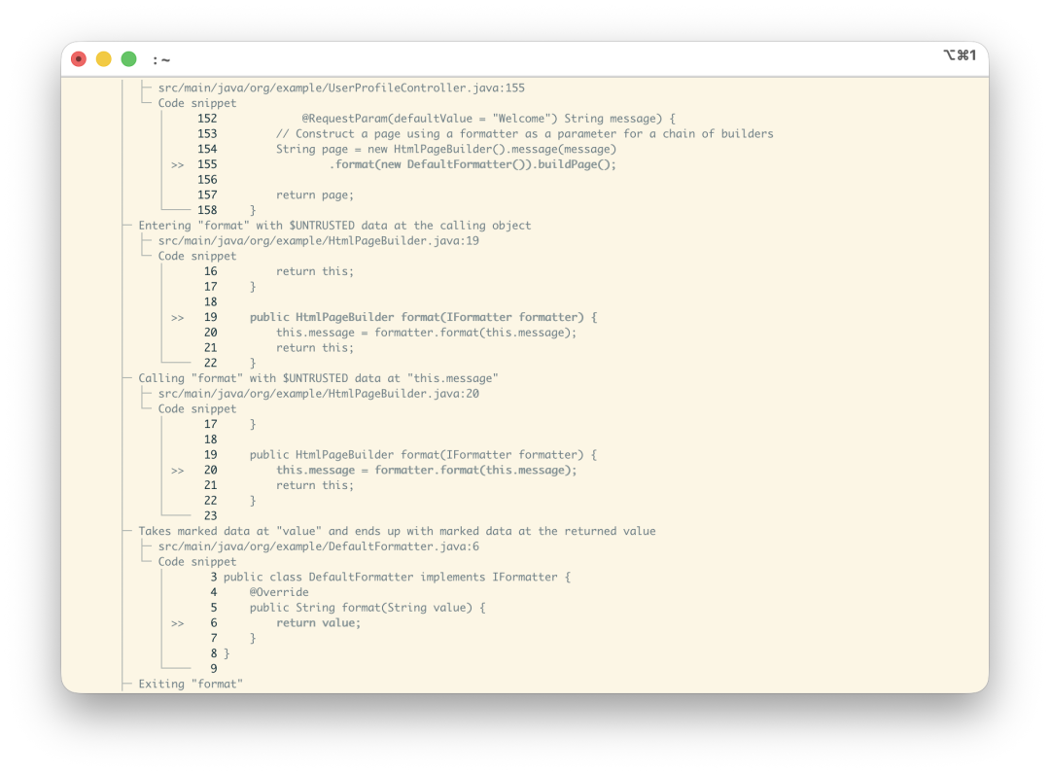Click the @RequestParam line 152 code
This screenshot has width=1050, height=774.
click(489, 119)
